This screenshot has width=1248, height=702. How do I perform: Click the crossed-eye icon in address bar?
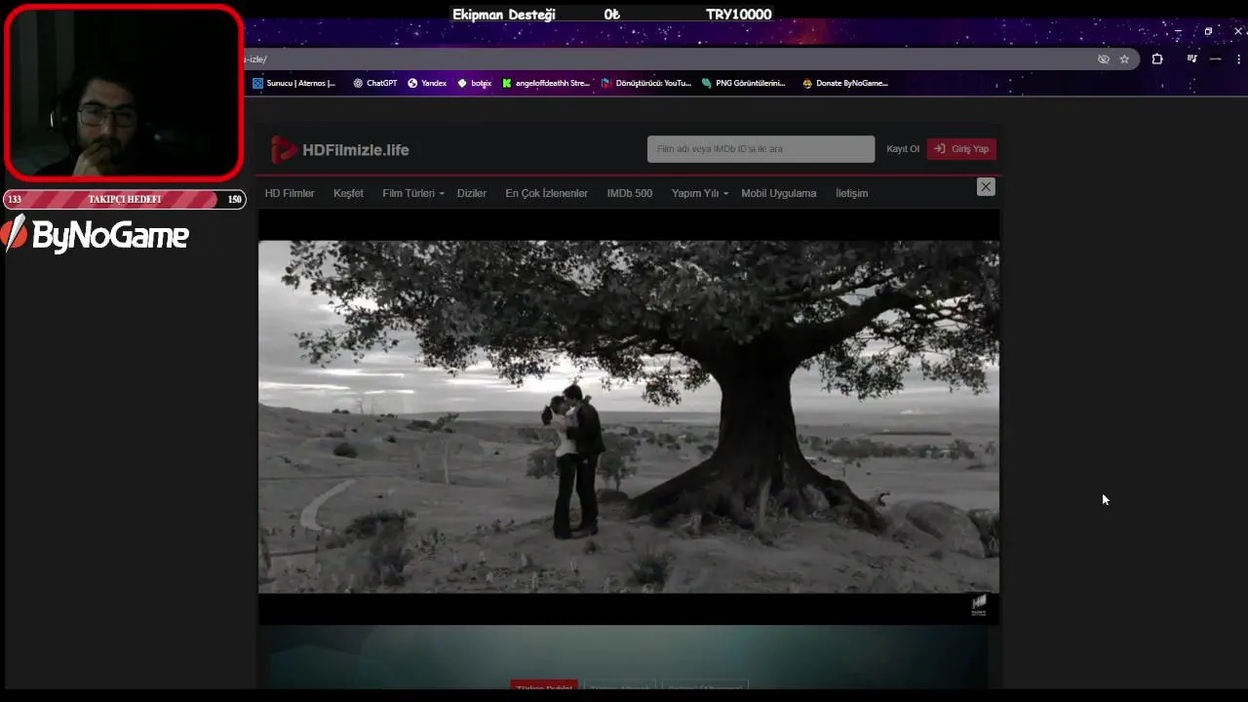[x=1104, y=59]
